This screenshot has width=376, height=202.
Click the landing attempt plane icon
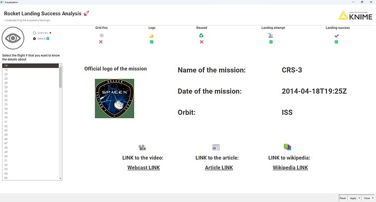[271, 35]
